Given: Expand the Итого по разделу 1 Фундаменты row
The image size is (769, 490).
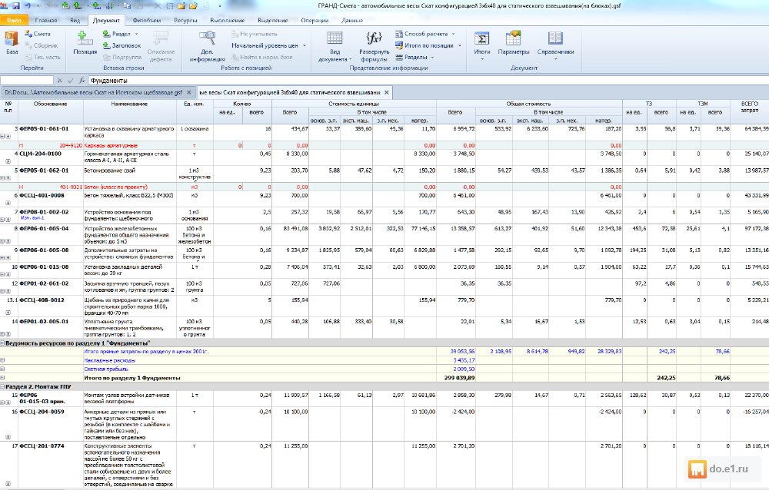Looking at the screenshot, I should click(x=2, y=378).
